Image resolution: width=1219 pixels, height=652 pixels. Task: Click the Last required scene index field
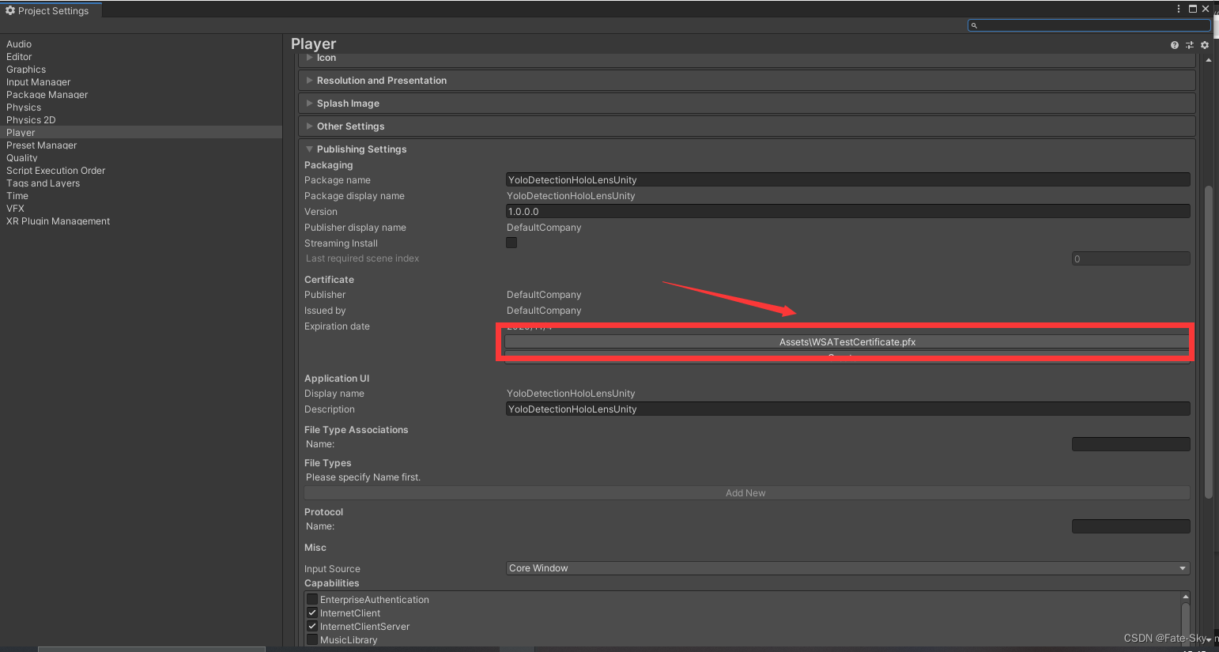[x=1130, y=258]
